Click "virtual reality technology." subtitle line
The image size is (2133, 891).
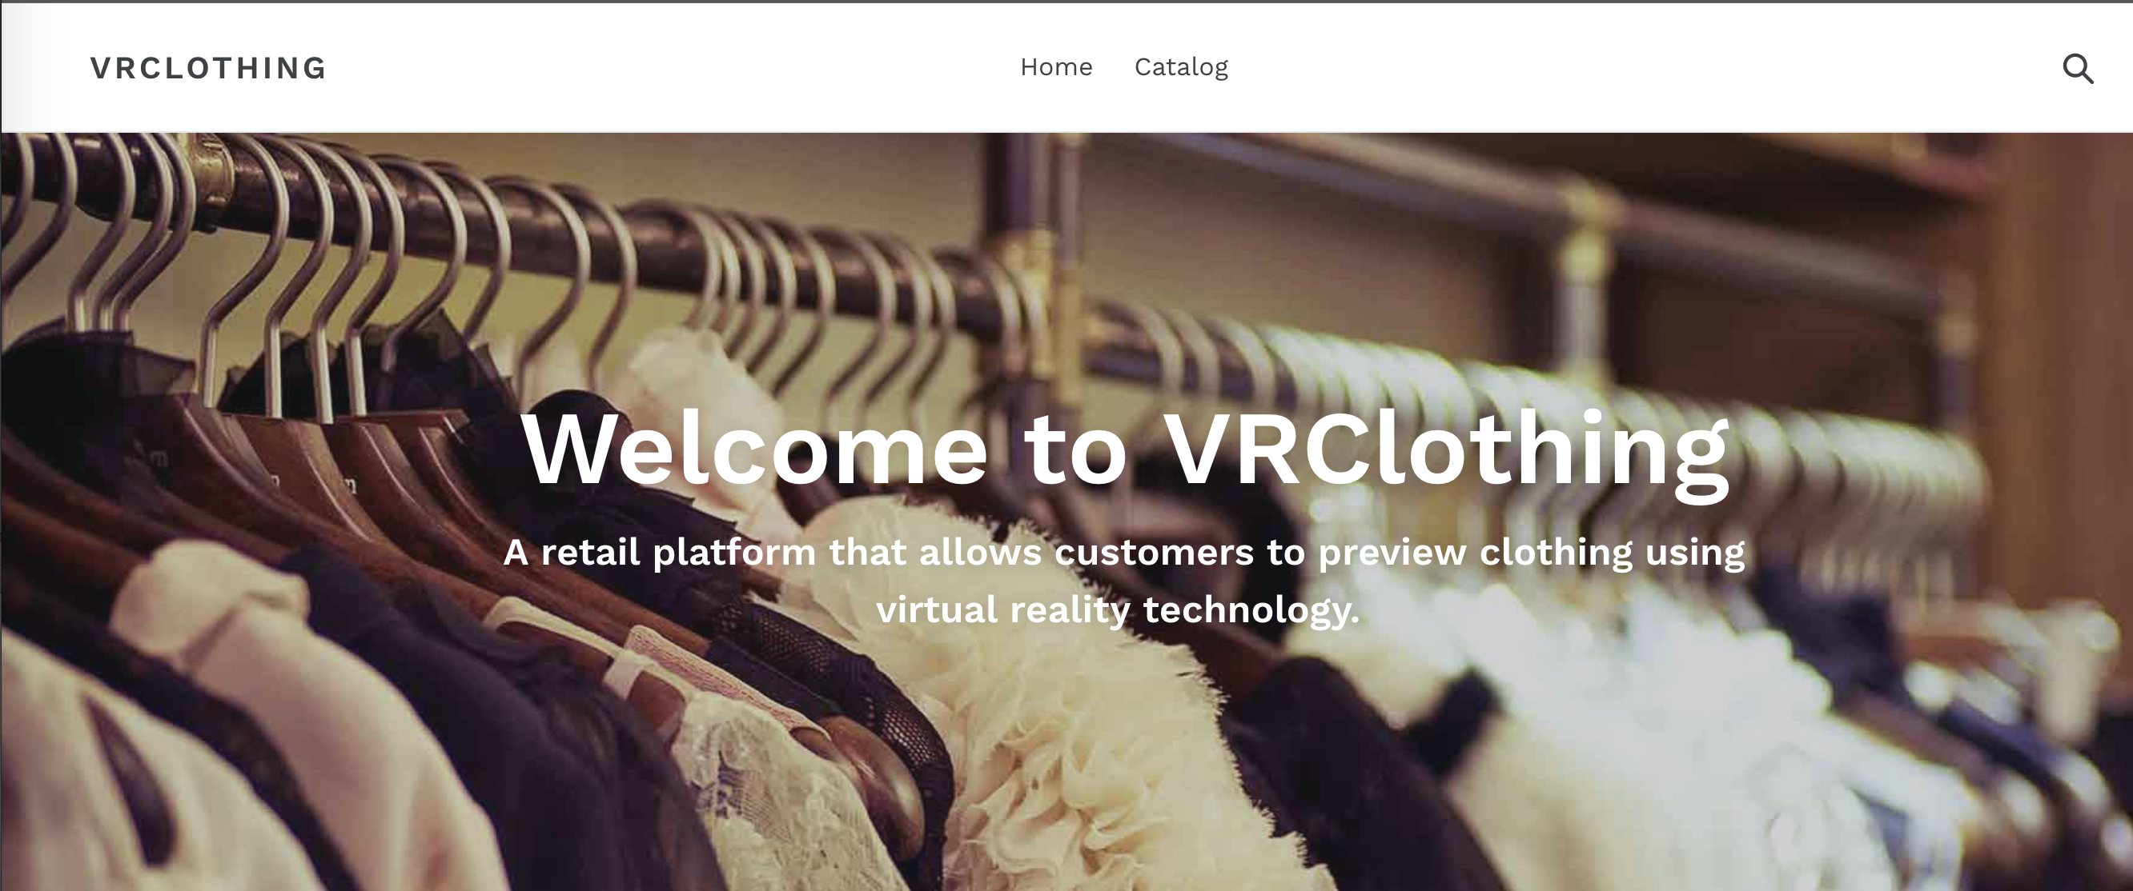click(1118, 609)
